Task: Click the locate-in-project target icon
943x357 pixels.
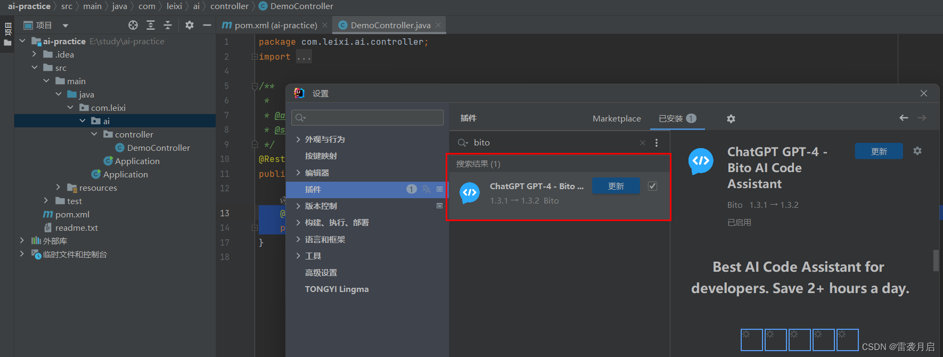Action: (x=133, y=25)
